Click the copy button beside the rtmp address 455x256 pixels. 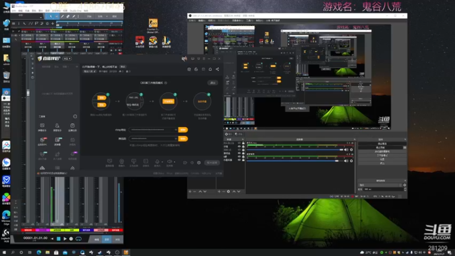coord(183,130)
